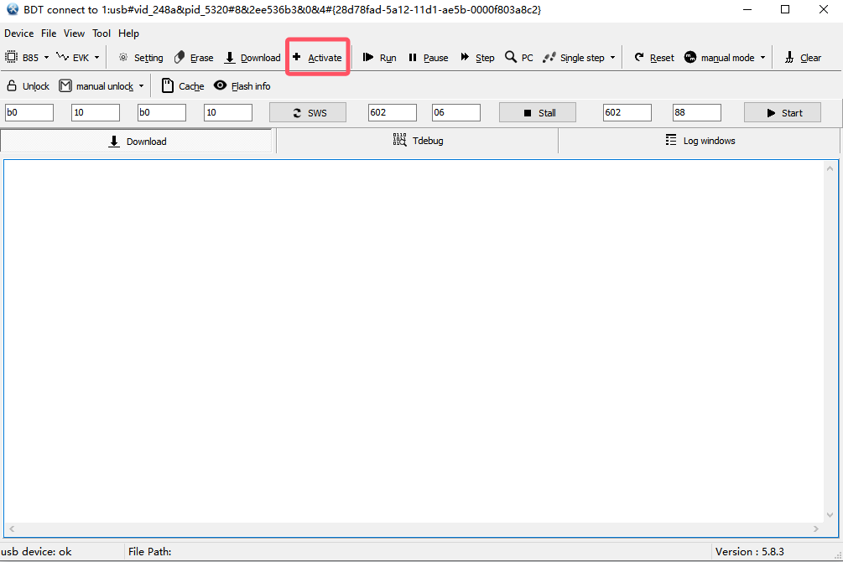Click the manual mode round icon
This screenshot has height=562, width=843.
click(x=689, y=57)
